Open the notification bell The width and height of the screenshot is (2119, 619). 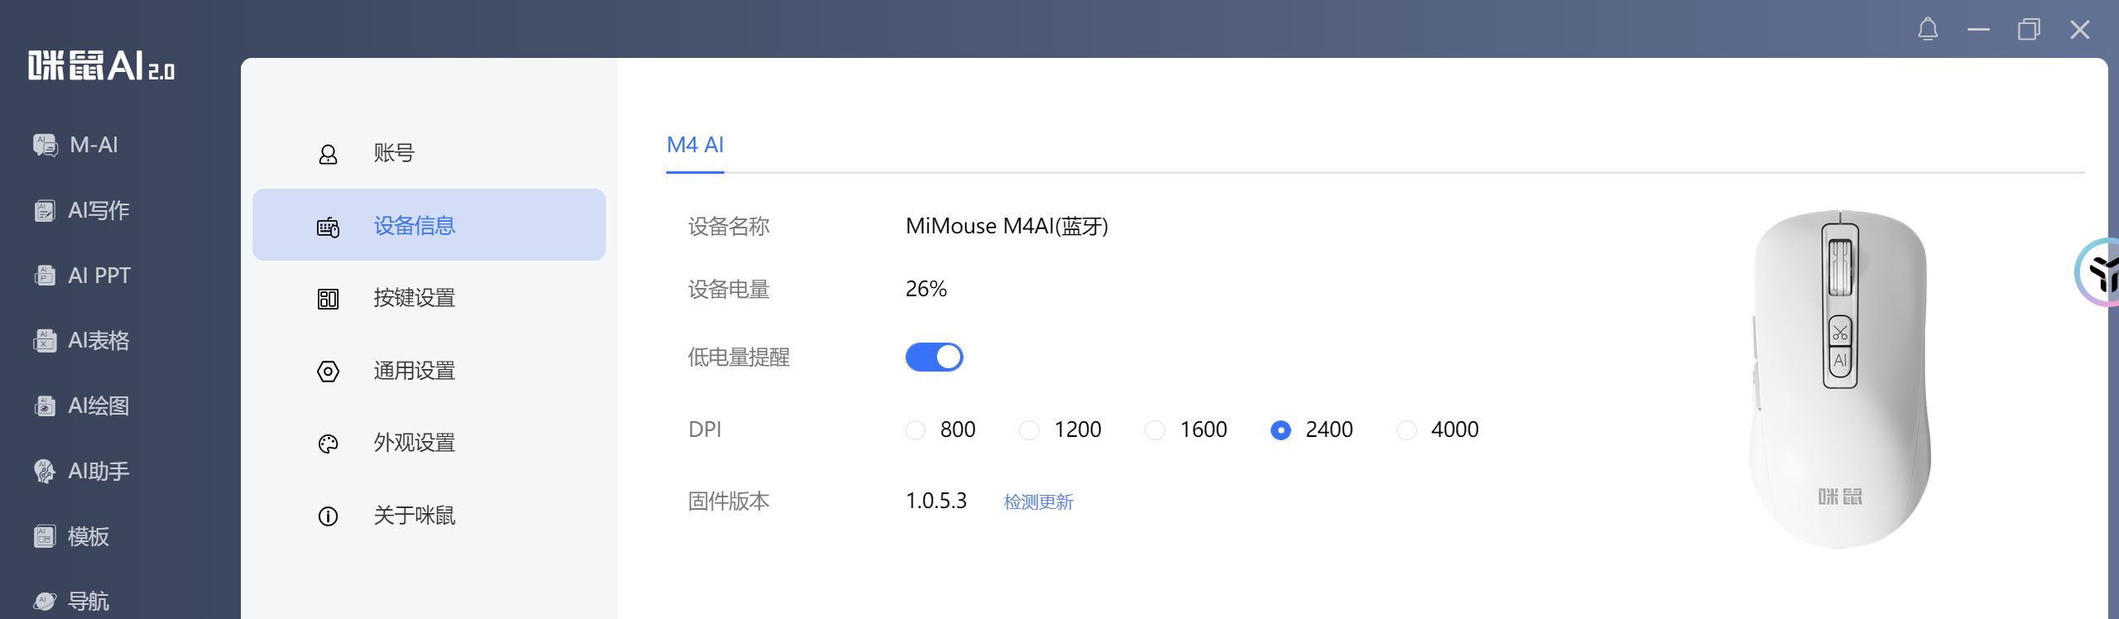pyautogui.click(x=1928, y=30)
